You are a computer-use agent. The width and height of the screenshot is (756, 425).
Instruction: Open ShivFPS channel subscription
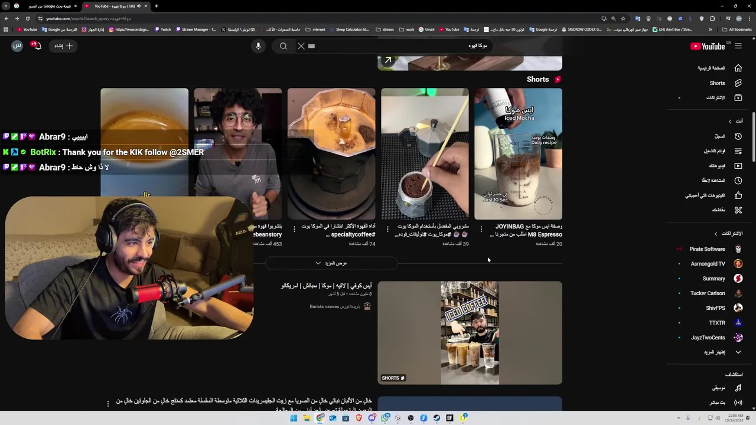(709, 308)
